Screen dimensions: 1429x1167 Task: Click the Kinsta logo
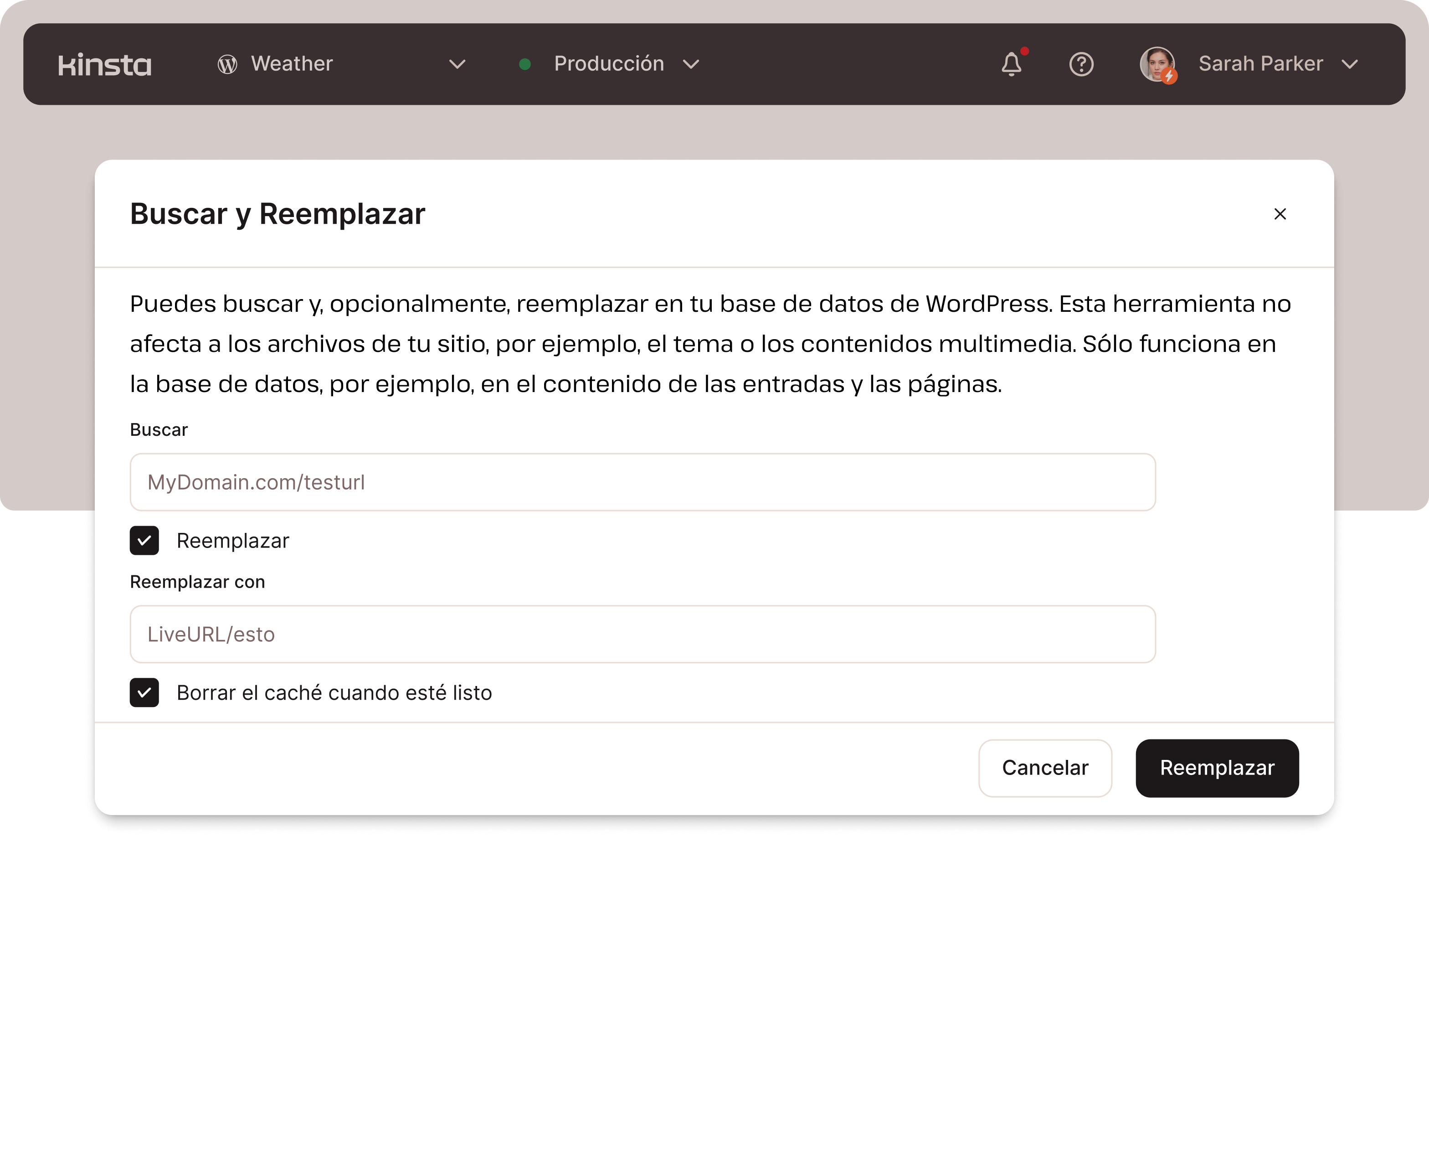click(105, 65)
